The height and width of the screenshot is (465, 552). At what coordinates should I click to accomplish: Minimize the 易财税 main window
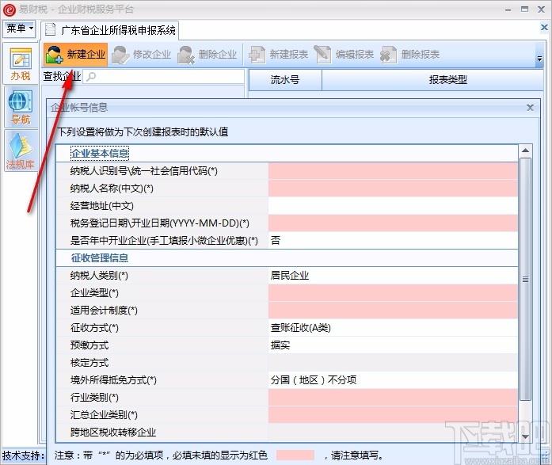point(508,10)
